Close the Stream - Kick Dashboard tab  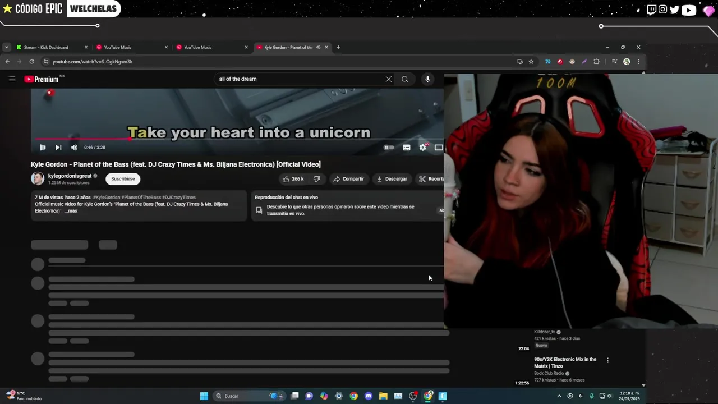click(86, 47)
